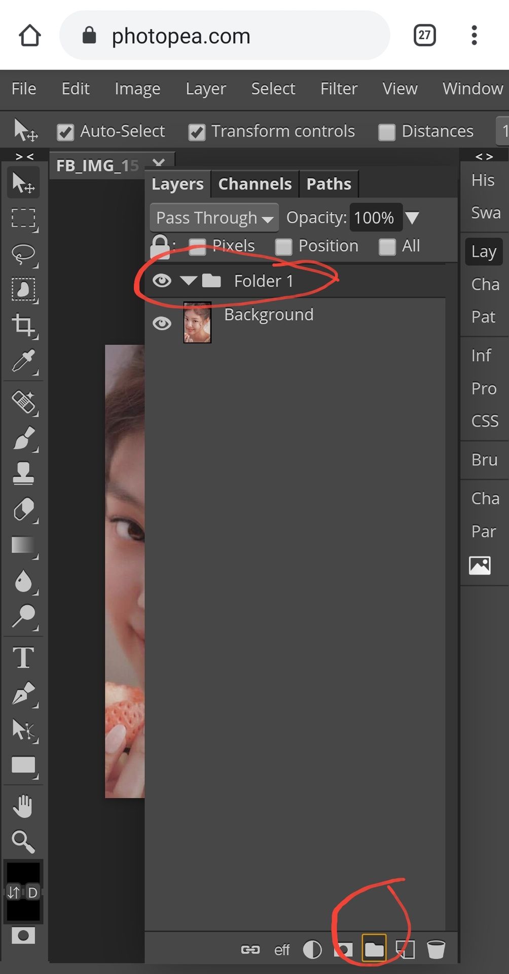
Task: Select the Crop tool
Action: tap(23, 325)
